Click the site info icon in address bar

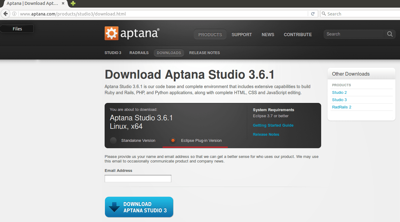[x=14, y=14]
